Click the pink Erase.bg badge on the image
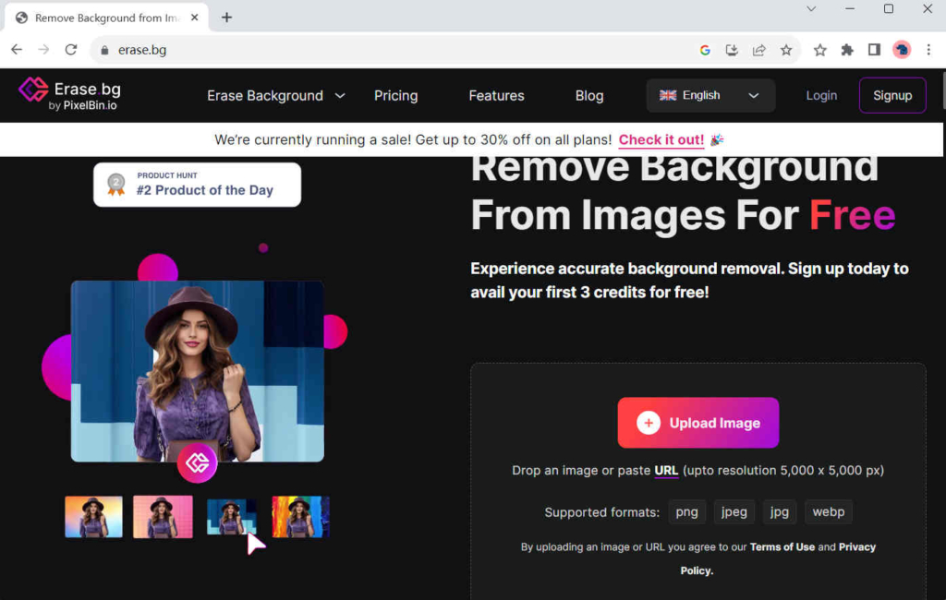Viewport: 946px width, 600px height. click(198, 462)
